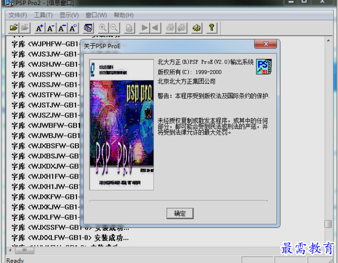
Task: Click the Ready status bar text
Action: coord(15,260)
